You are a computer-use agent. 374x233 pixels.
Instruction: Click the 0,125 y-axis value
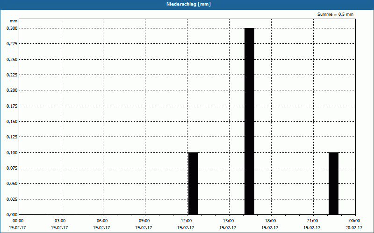click(12, 137)
